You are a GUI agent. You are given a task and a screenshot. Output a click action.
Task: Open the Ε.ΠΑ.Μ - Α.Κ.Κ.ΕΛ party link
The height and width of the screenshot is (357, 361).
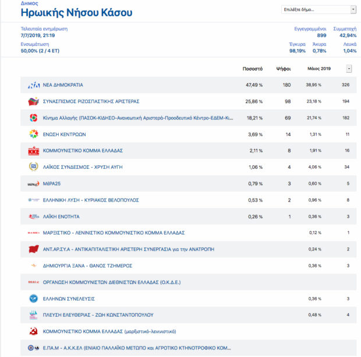137,348
